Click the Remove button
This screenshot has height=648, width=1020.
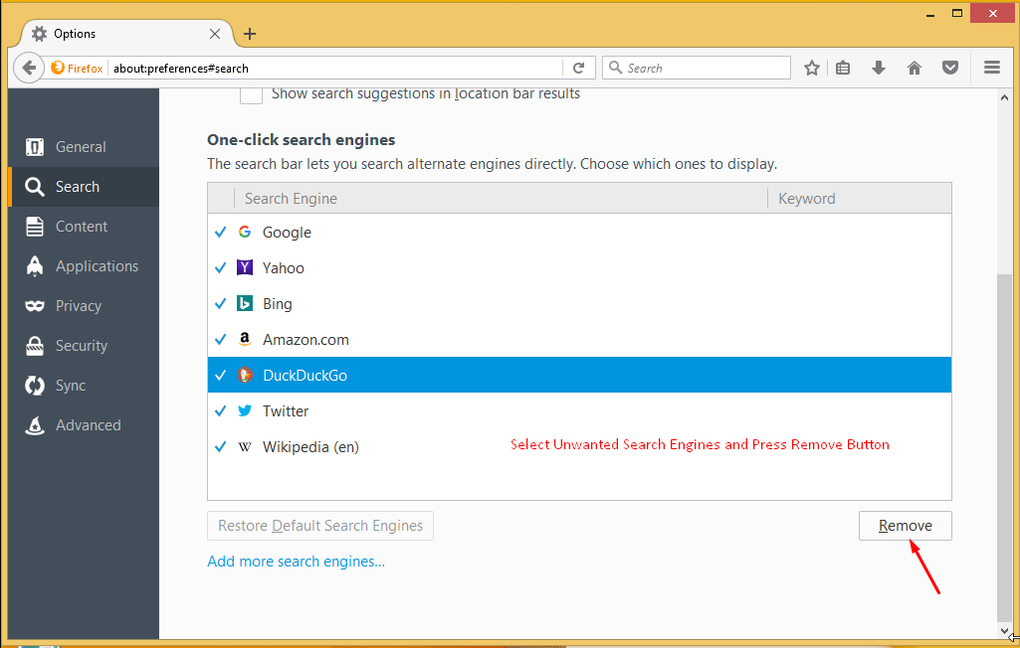[x=905, y=525]
